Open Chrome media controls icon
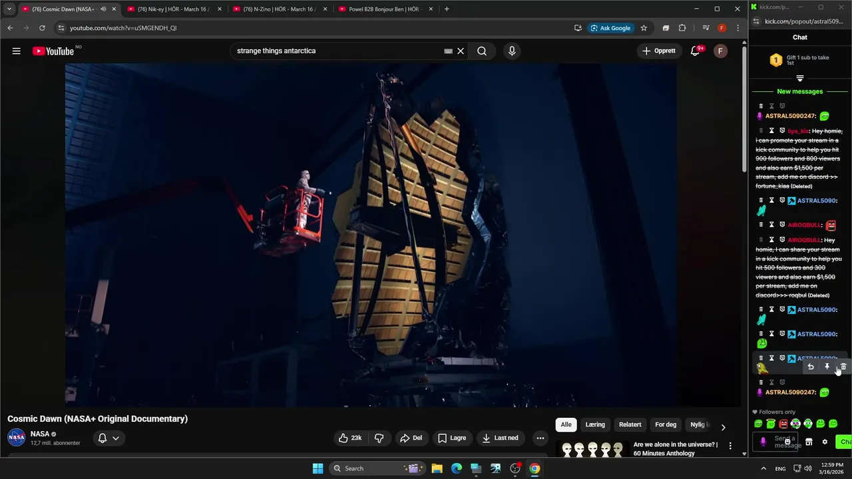 [x=706, y=28]
